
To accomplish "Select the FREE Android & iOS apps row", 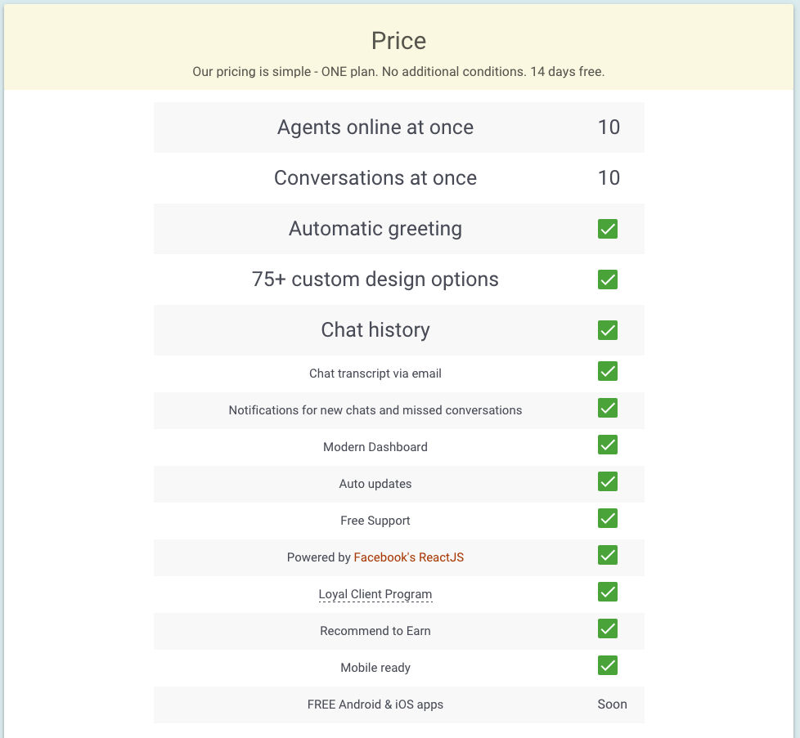I will click(375, 704).
